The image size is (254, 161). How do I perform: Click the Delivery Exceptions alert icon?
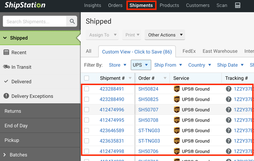6,96
